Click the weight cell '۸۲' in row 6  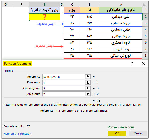click(x=72, y=43)
